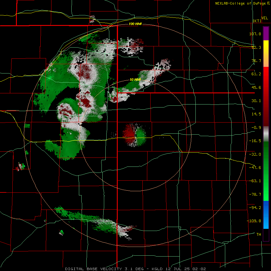This screenshot has width=271, height=271.
Task: Select the 61.2 velocity scale label
Action: (256, 74)
